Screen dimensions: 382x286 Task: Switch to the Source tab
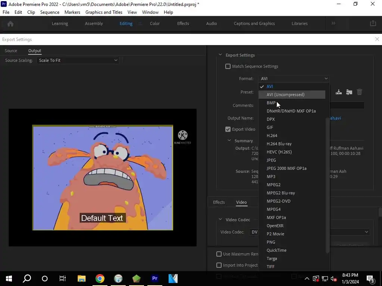point(11,51)
